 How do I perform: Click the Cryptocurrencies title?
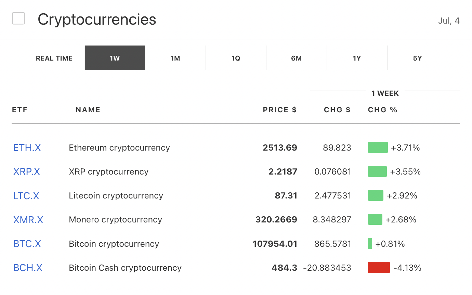[x=97, y=20]
